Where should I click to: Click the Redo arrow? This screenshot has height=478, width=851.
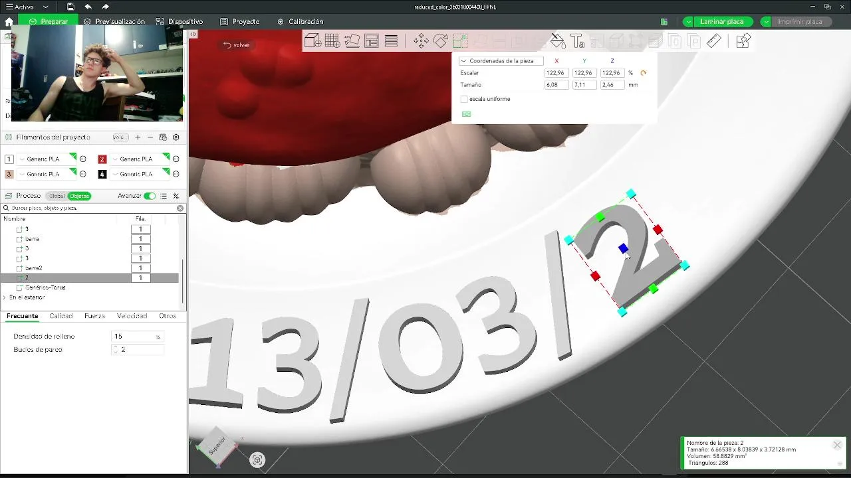[105, 7]
